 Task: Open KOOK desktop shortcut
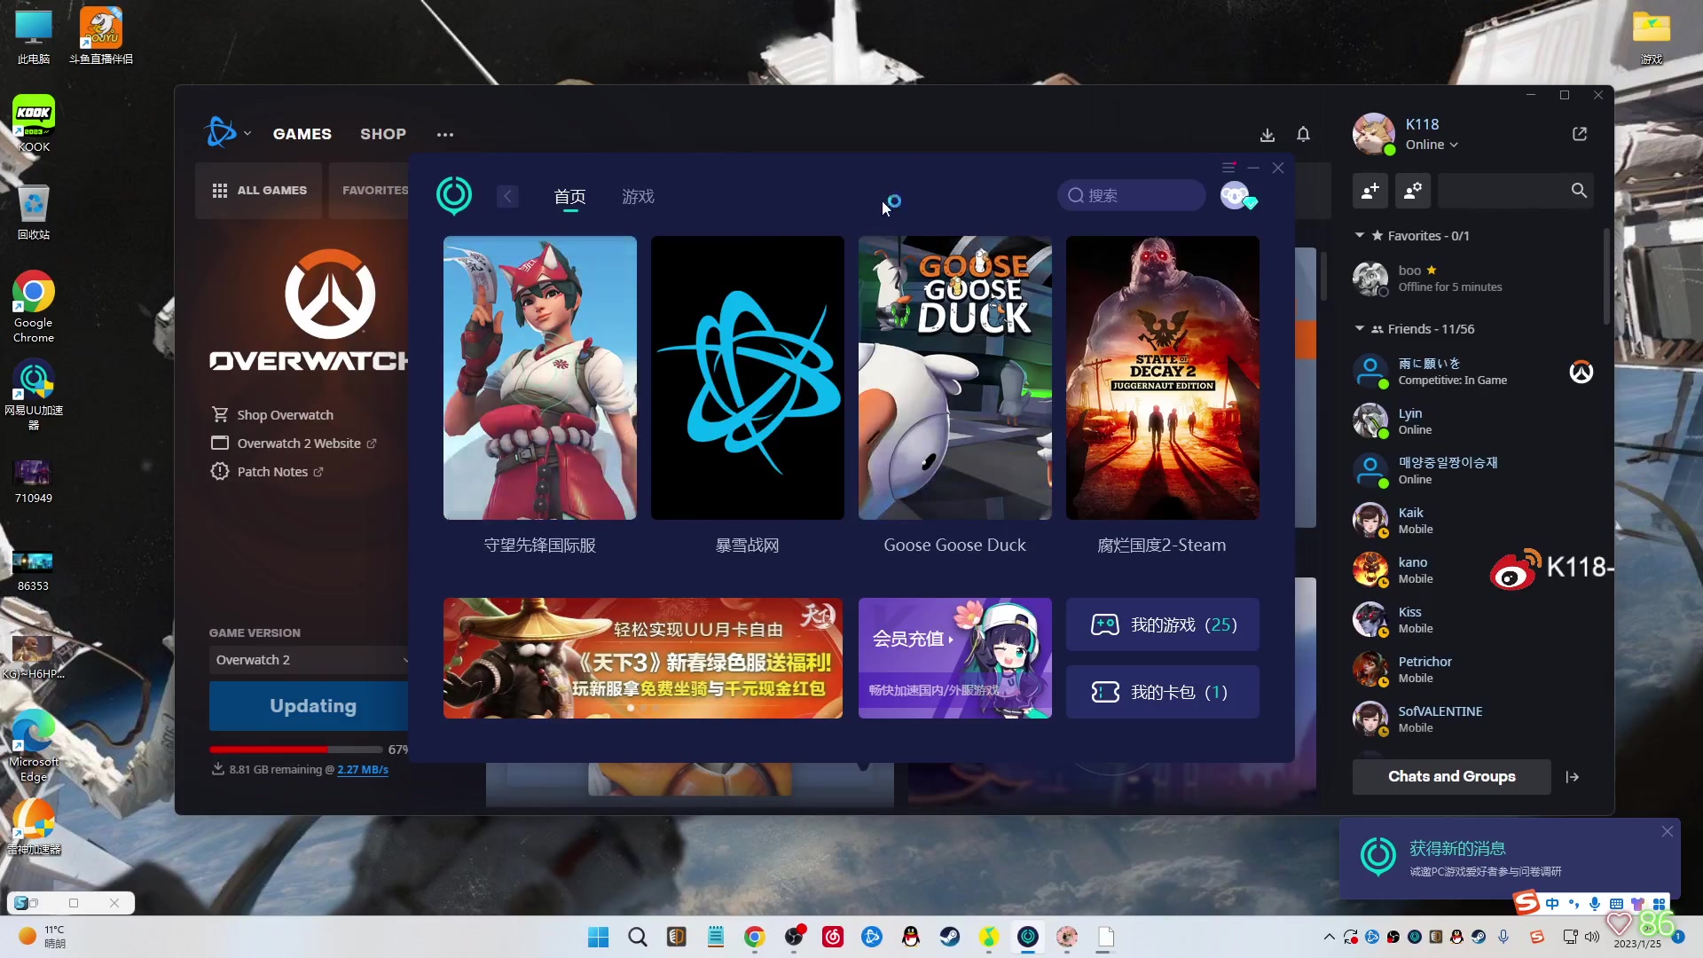point(34,124)
